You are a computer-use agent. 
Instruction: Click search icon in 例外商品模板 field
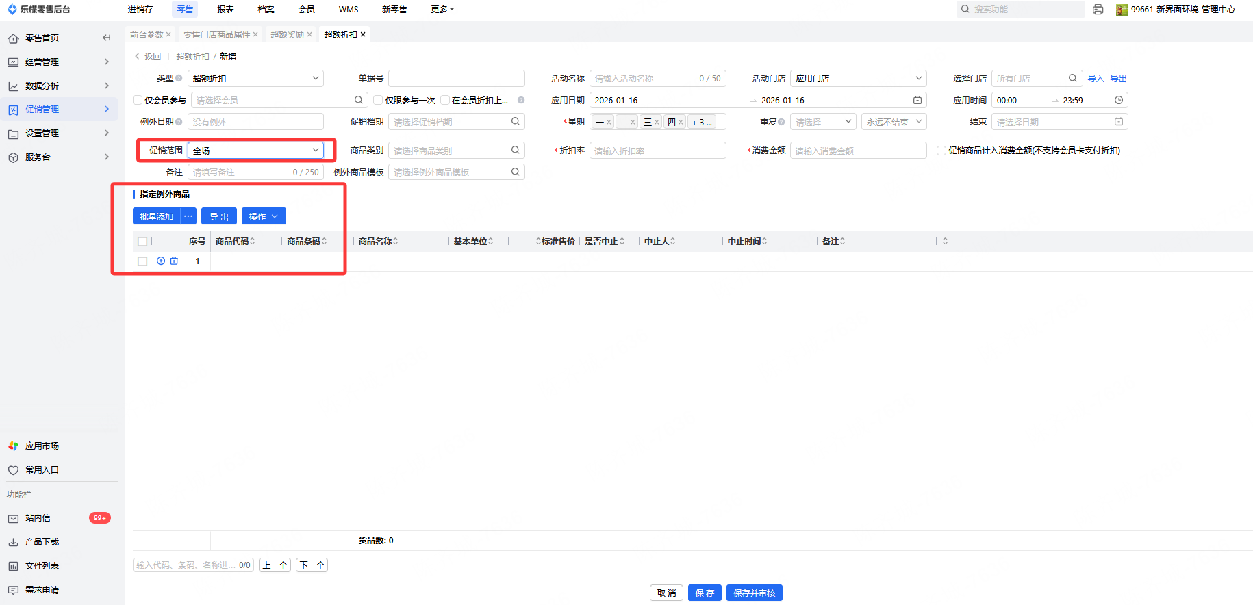point(516,172)
